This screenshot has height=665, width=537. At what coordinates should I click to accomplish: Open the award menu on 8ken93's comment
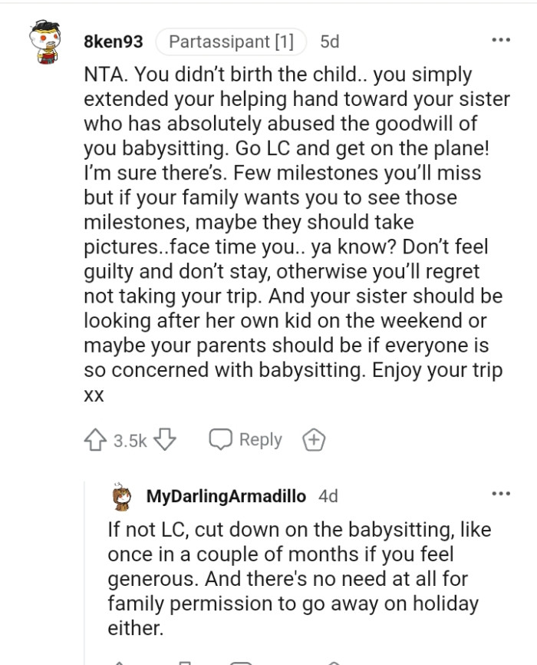coord(313,439)
